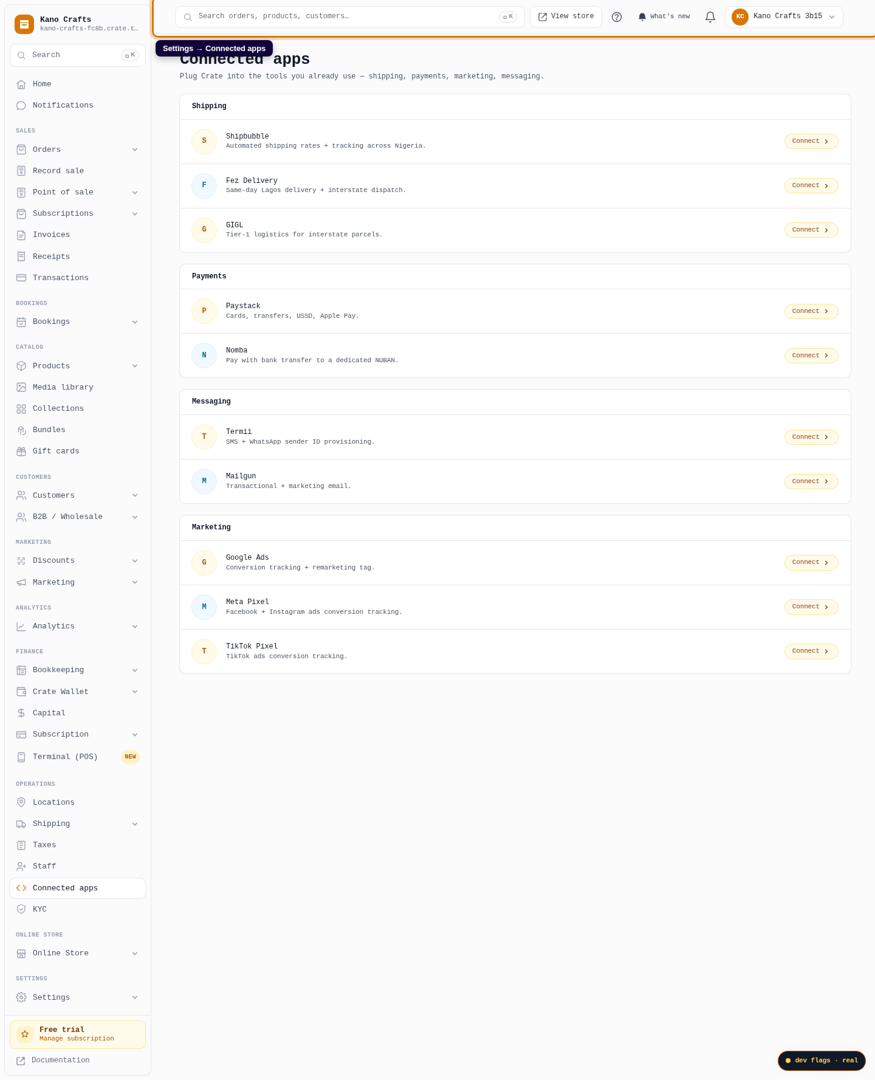Expand the Bookings chevron
Image resolution: width=875 pixels, height=1080 pixels.
click(x=135, y=322)
